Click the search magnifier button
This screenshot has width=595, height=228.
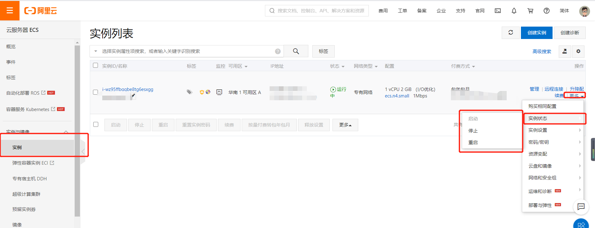click(296, 51)
